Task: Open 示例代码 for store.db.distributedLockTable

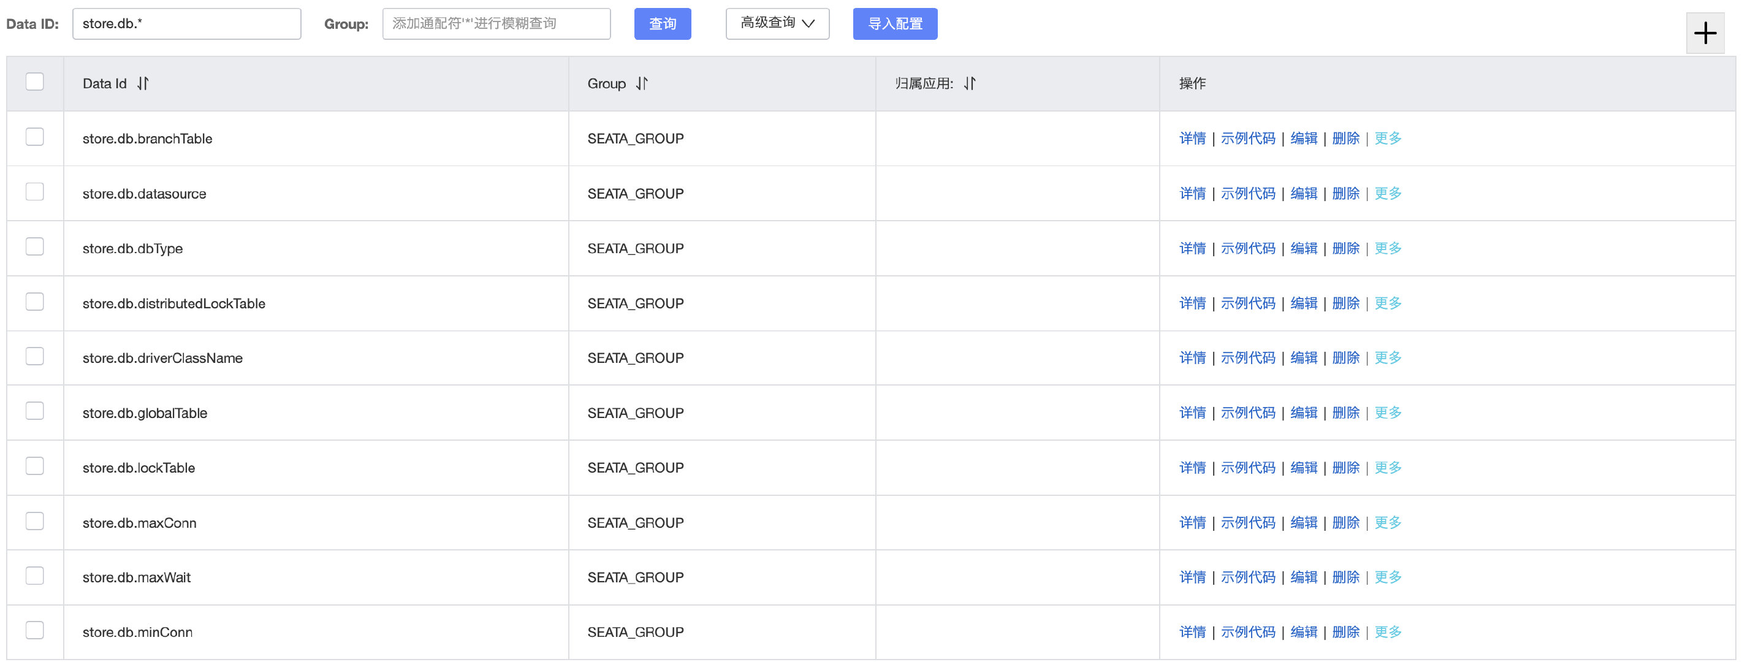Action: point(1248,303)
